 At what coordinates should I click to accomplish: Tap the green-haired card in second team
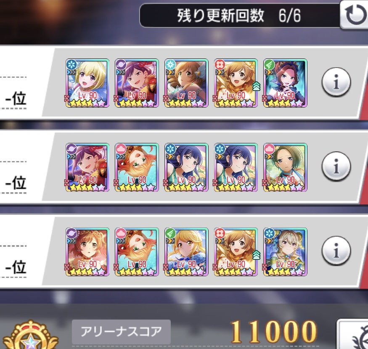click(285, 167)
